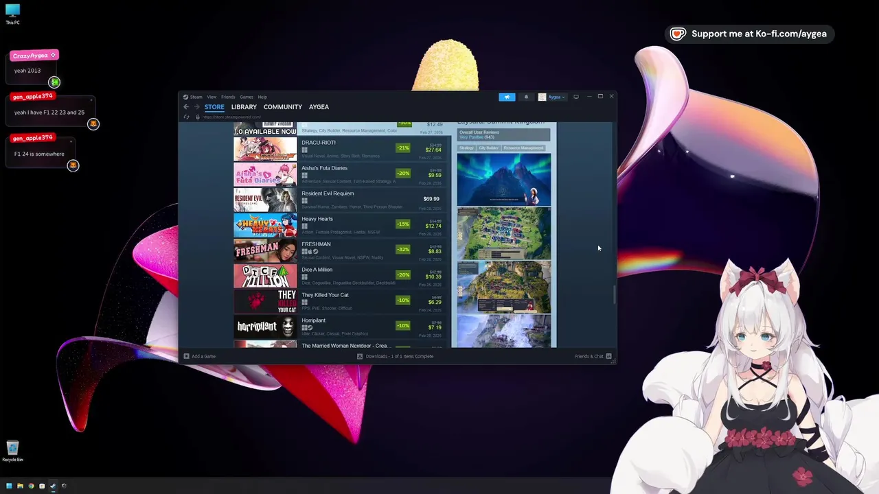The image size is (879, 494).
Task: Open Downloads - 1 of 1 Items Complete
Action: (x=396, y=356)
